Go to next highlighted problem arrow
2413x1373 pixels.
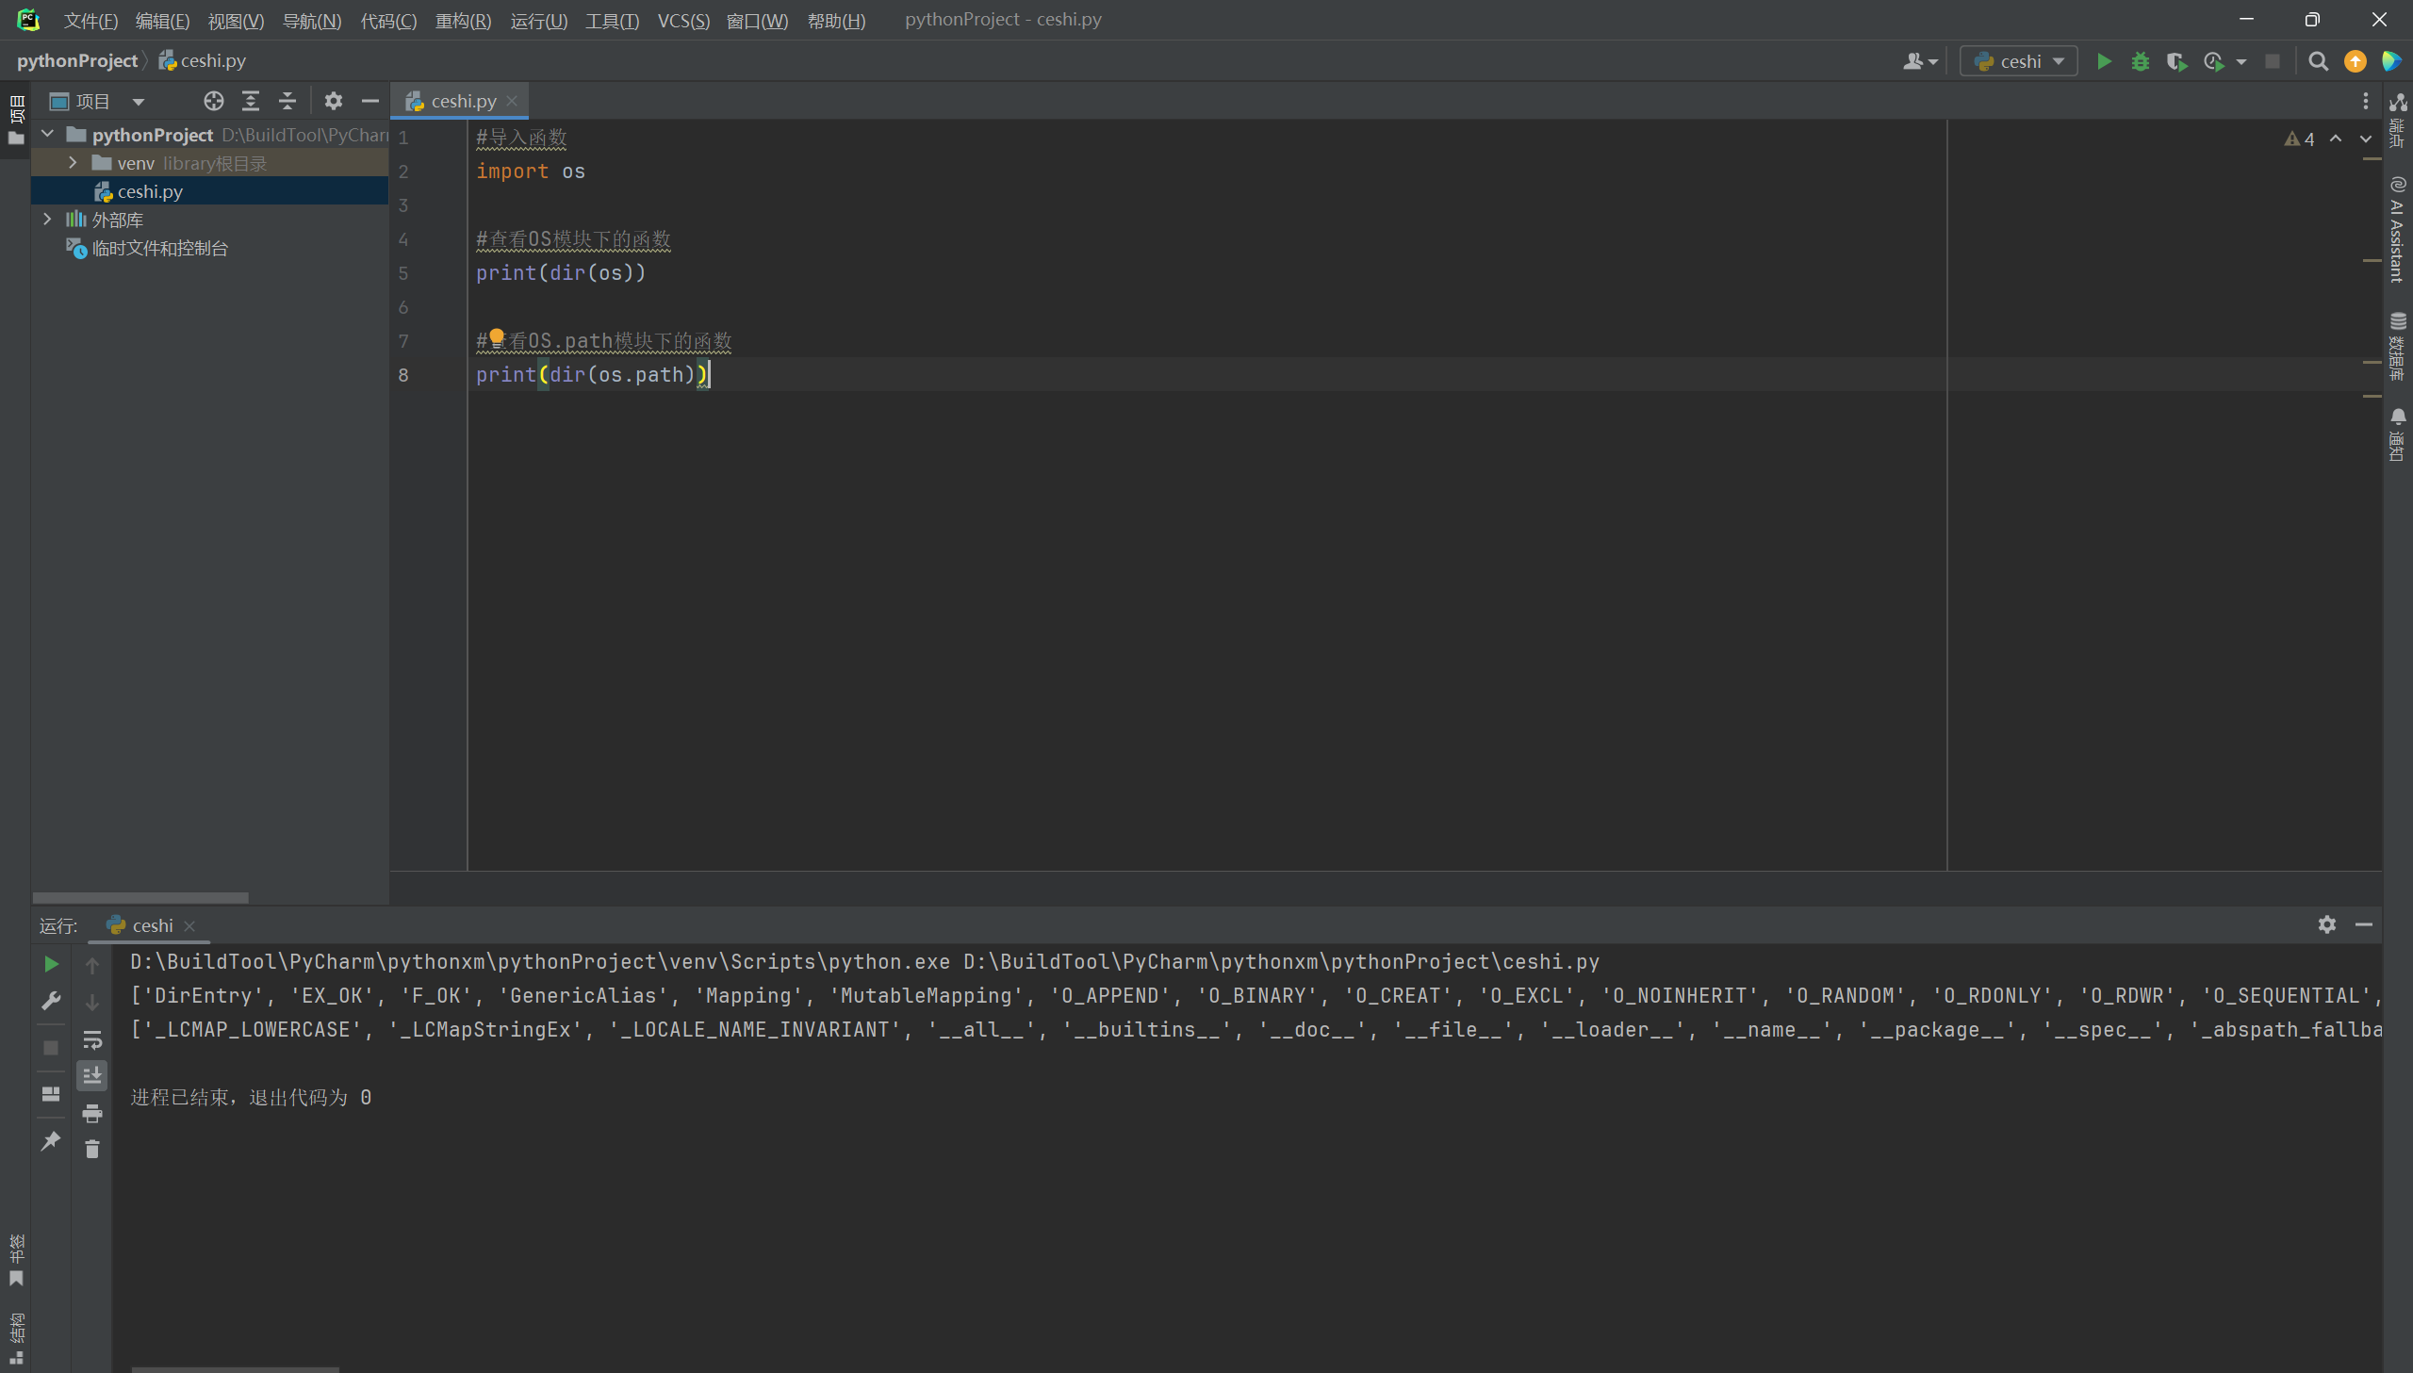(x=2366, y=139)
